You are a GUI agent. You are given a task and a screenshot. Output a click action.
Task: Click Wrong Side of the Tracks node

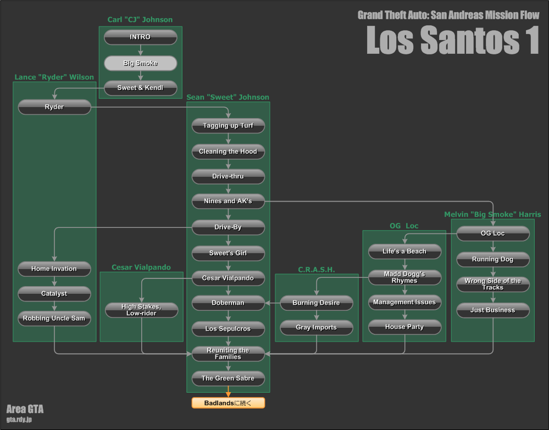(x=493, y=284)
